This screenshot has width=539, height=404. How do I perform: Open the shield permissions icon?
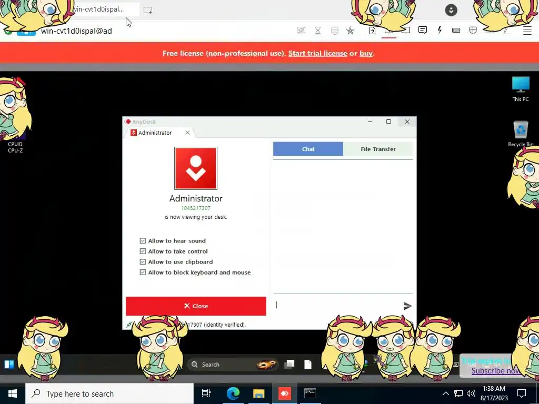click(473, 31)
